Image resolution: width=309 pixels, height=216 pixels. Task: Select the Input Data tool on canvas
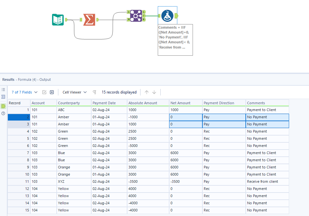(58, 20)
